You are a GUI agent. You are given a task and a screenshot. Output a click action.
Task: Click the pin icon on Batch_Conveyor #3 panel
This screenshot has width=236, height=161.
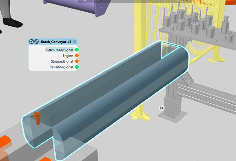[31, 41]
